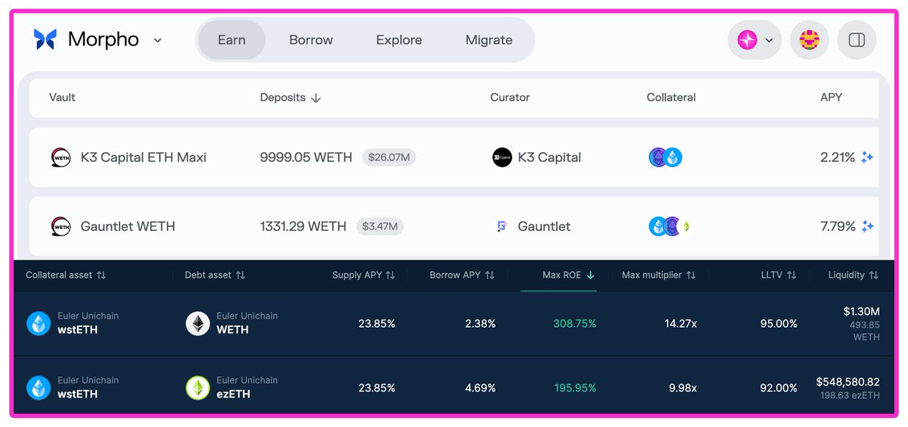Click the $3.47M deposit badge

380,226
